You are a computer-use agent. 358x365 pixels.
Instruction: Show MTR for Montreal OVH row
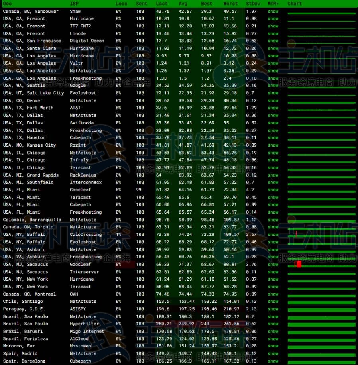(x=273, y=294)
